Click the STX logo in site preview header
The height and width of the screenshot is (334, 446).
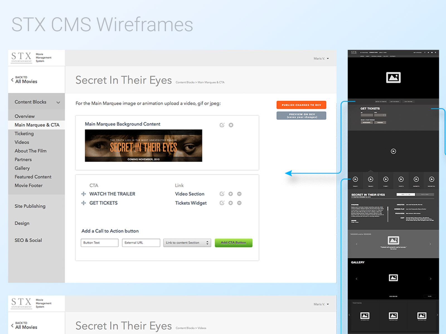[x=354, y=52]
